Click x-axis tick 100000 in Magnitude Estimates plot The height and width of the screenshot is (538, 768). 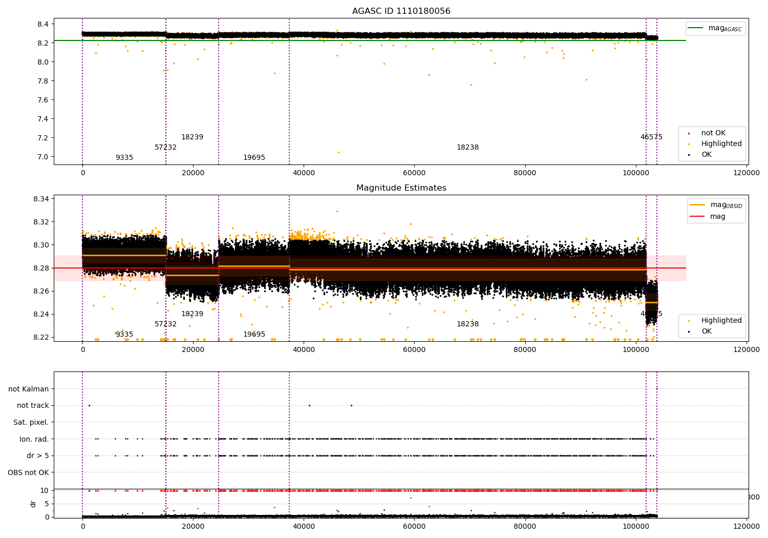[x=635, y=350]
